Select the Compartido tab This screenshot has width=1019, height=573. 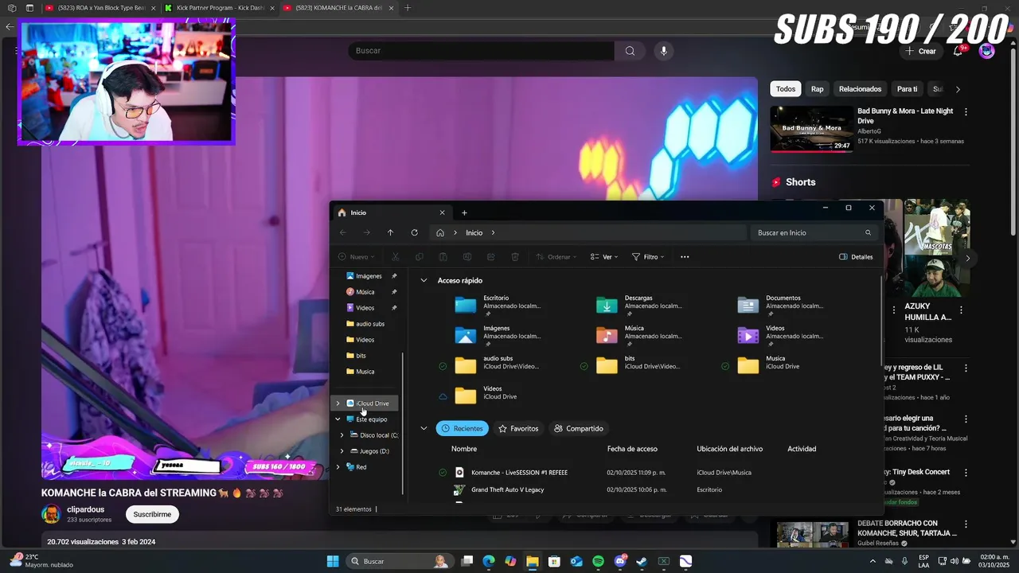[x=579, y=428]
